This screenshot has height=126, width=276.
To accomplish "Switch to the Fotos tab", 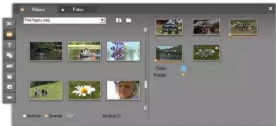I will tap(78, 10).
